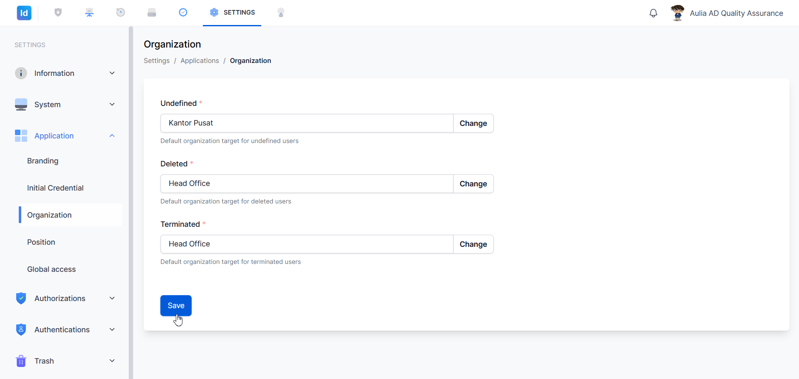The width and height of the screenshot is (799, 379).
Task: Open Position settings page
Action: point(41,242)
